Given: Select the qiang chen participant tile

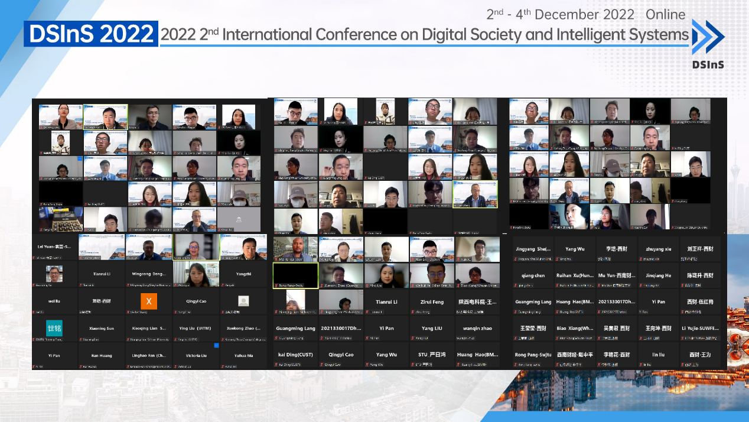Looking at the screenshot, I should pos(533,276).
